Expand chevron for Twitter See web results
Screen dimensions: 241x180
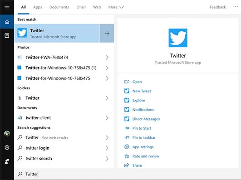point(107,138)
